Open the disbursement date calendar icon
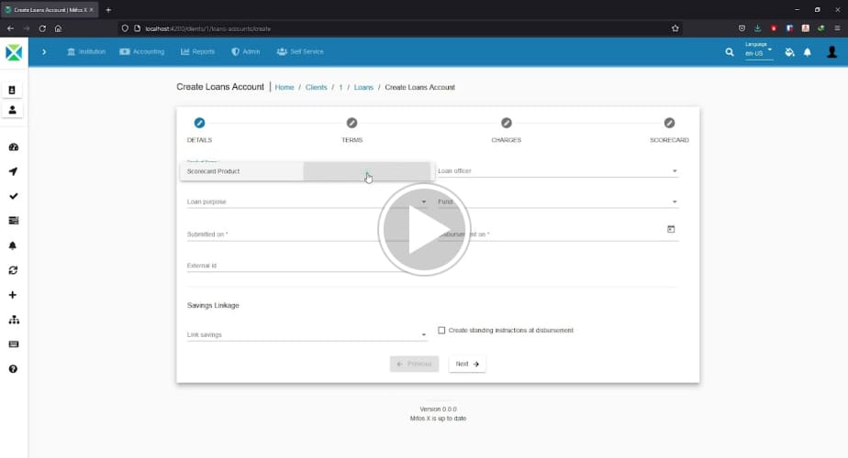 pyautogui.click(x=671, y=230)
